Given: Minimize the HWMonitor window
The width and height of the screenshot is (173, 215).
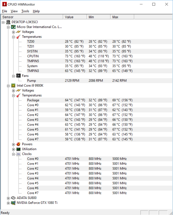Looking at the screenshot, I should tap(141, 4).
